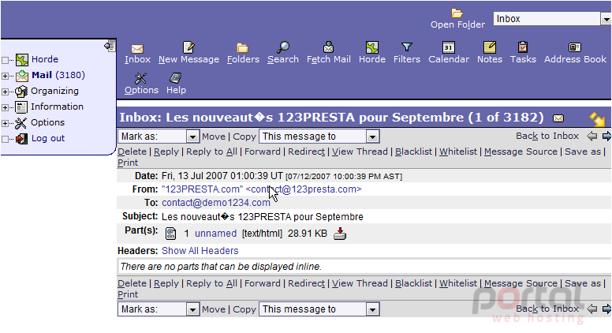This screenshot has width=612, height=333.
Task: Expand the Organizing tree node
Action: [5, 92]
